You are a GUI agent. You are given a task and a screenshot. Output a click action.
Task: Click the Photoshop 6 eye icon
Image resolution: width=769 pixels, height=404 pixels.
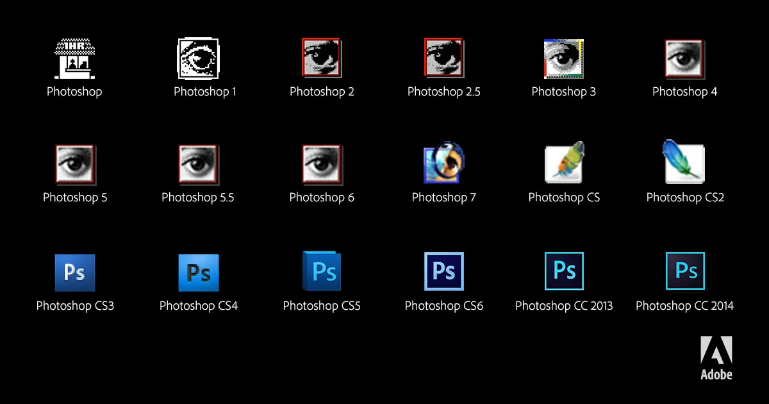(321, 164)
